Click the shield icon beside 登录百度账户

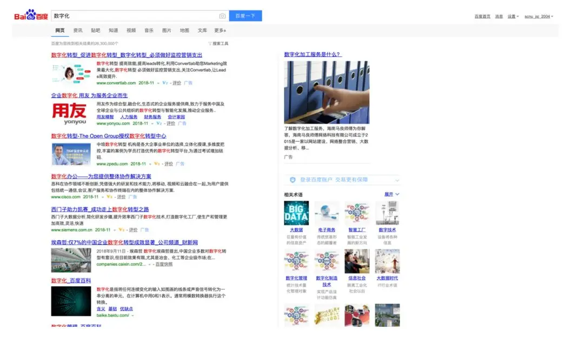point(293,180)
